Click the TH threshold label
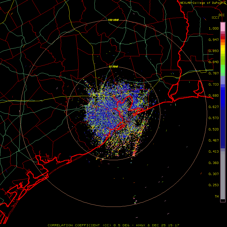The width and height of the screenshot is (227, 227). click(x=217, y=196)
